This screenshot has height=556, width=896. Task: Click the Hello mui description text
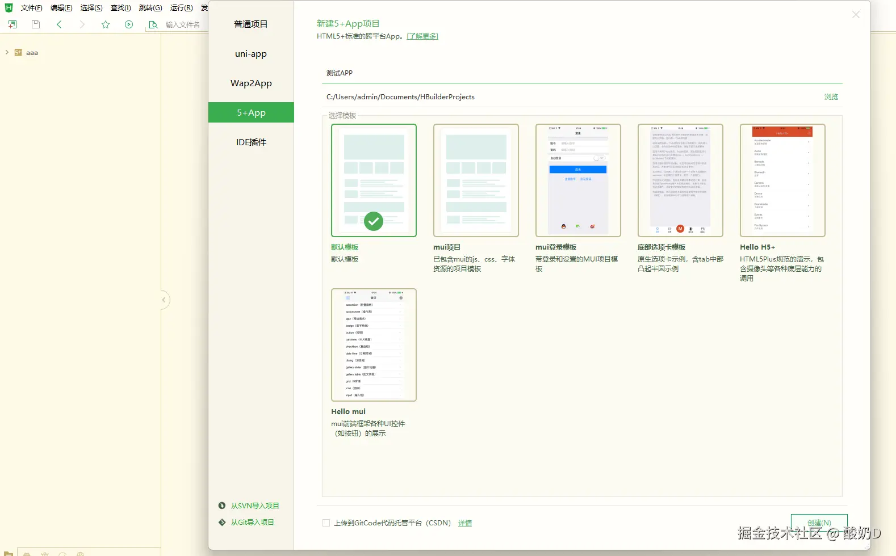pyautogui.click(x=368, y=428)
